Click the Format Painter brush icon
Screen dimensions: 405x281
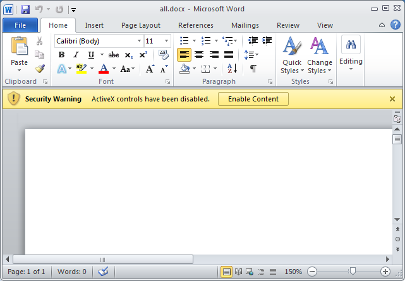click(x=40, y=69)
